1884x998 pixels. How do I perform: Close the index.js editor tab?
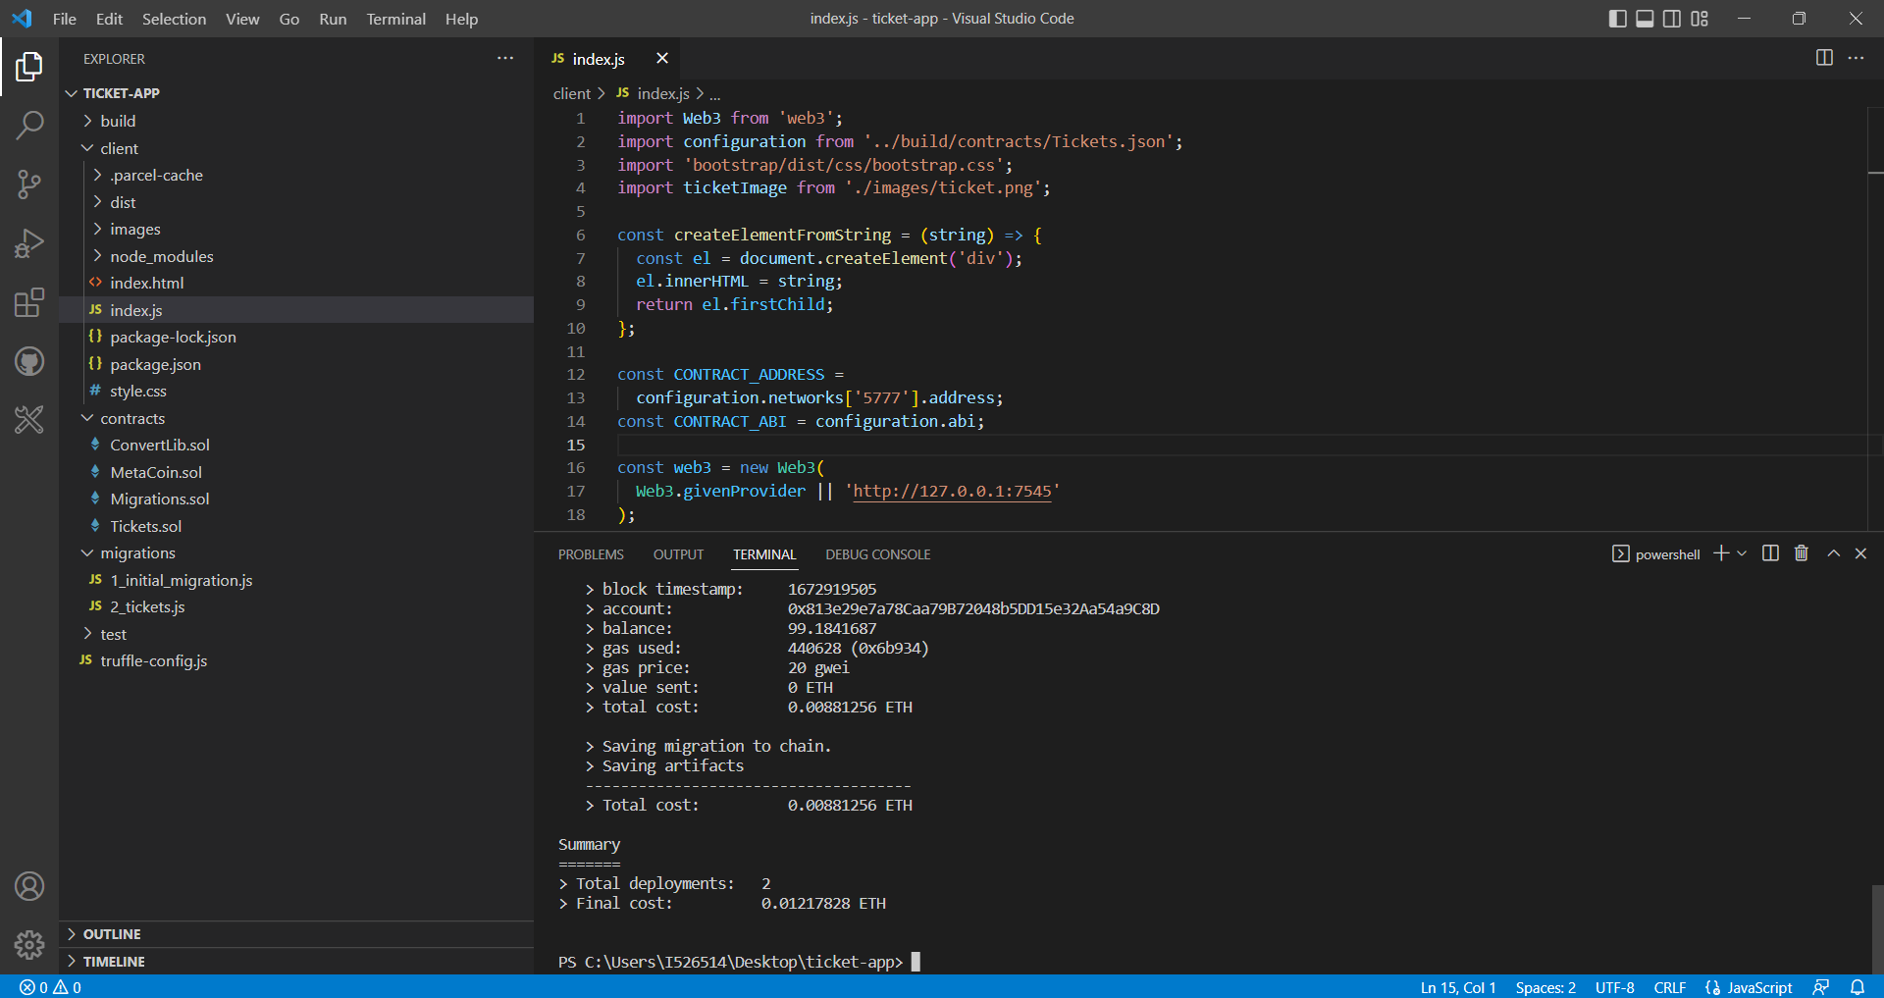tap(662, 58)
